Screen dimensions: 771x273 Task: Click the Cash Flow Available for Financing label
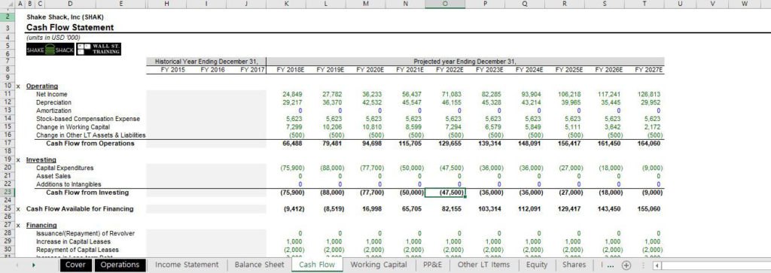(x=80, y=208)
